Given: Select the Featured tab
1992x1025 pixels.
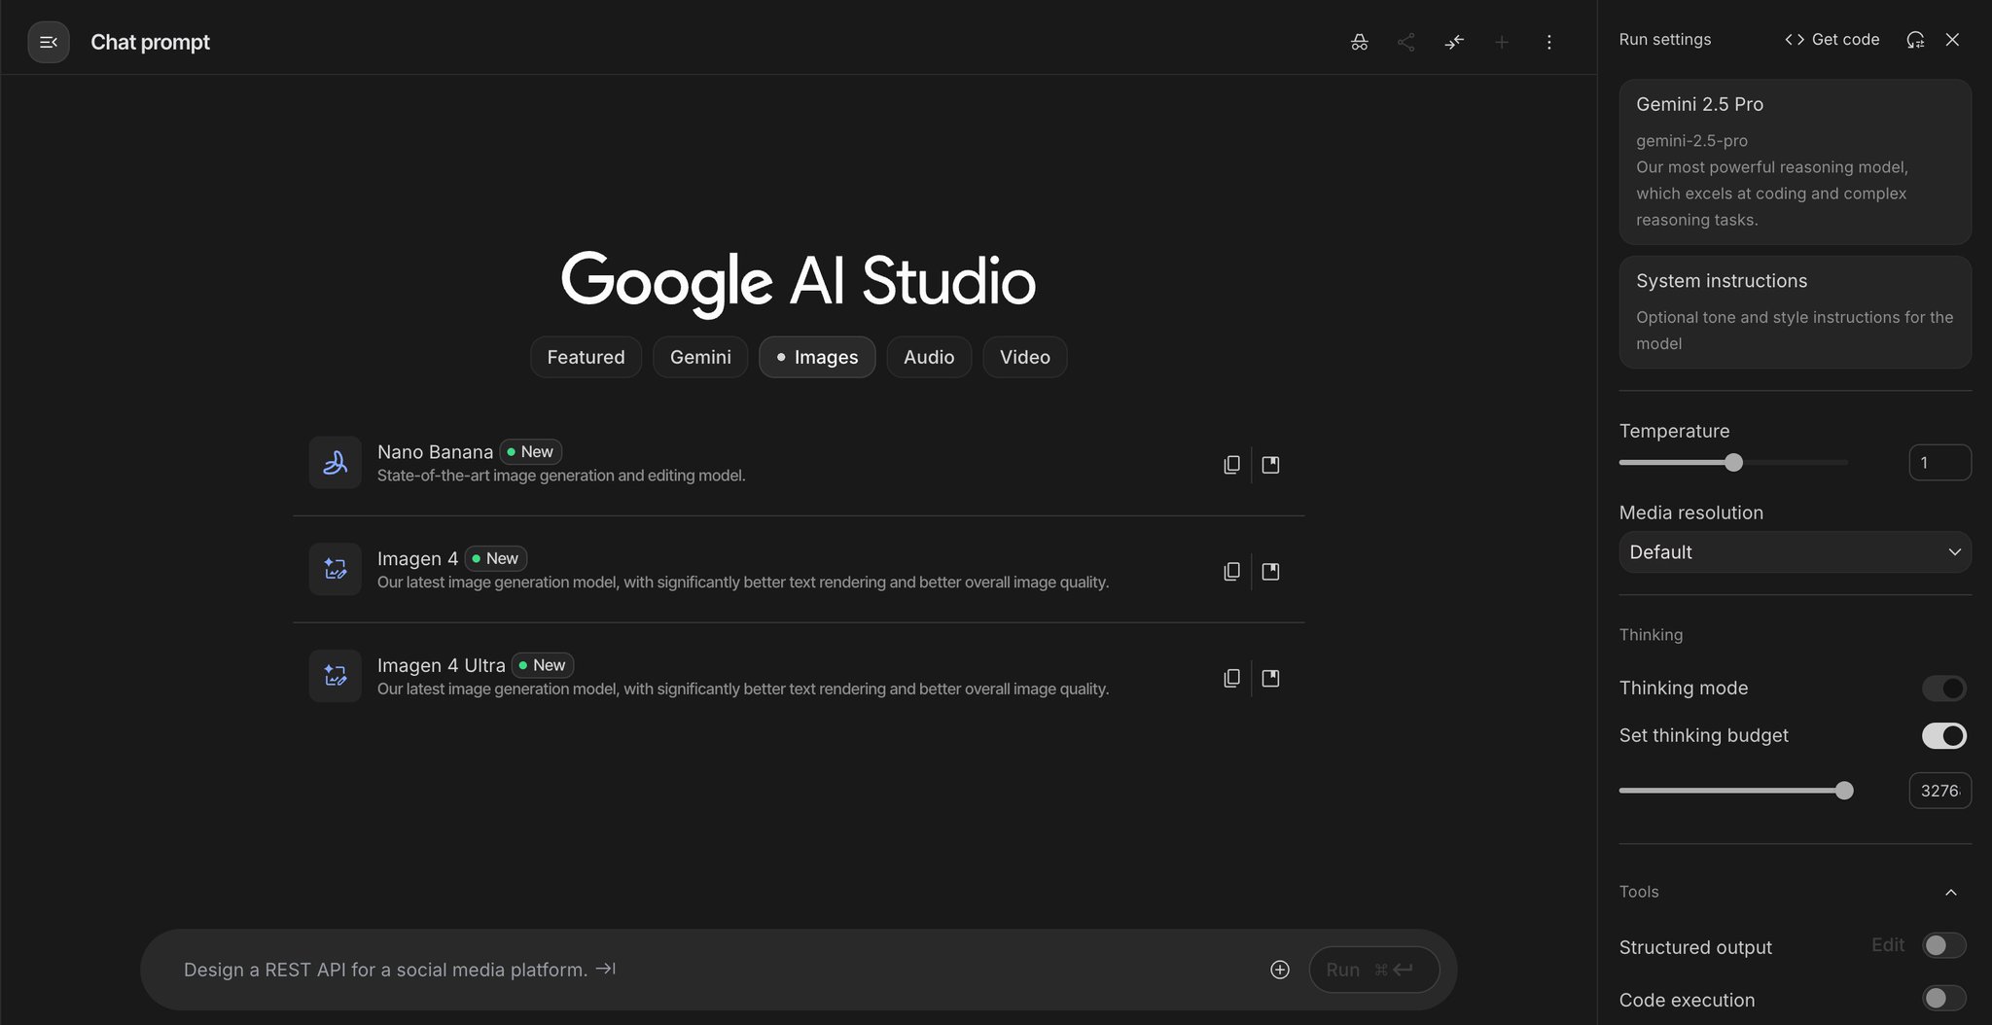Looking at the screenshot, I should tap(586, 357).
